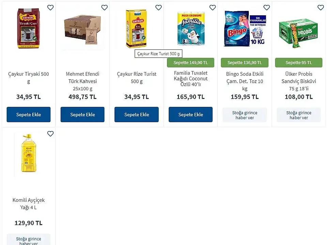Toggle heart icon on Familia Tuvalet Kağıdı
334x245 pixels.
coord(213,7)
